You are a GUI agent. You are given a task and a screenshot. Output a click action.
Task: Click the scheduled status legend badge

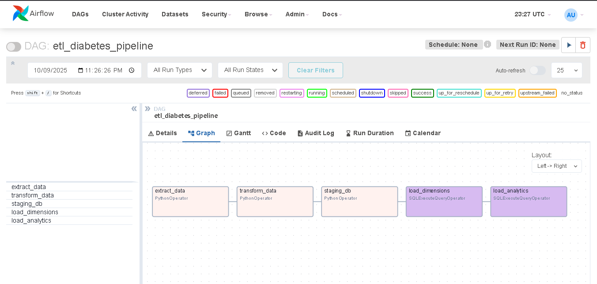[343, 93]
